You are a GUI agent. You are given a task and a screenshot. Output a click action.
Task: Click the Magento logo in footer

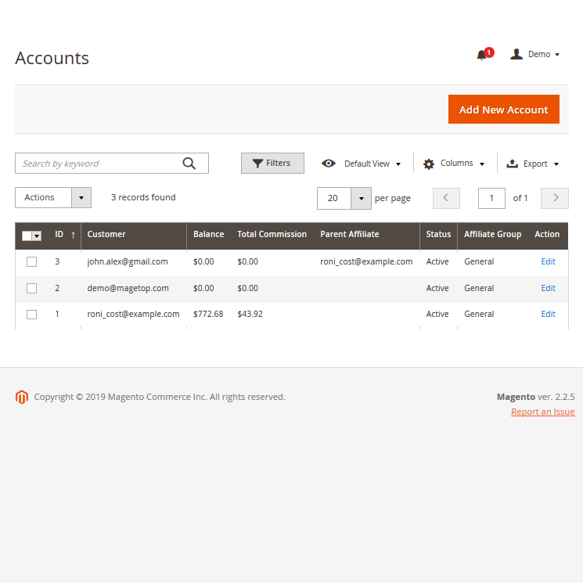pos(21,397)
